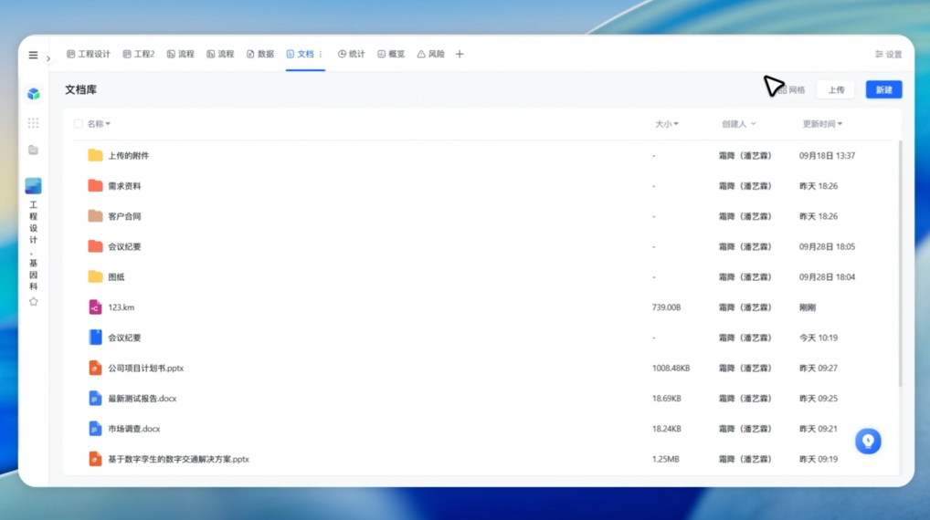Switch to the 统计 tab
Screen dimensions: 930x520
coord(351,54)
